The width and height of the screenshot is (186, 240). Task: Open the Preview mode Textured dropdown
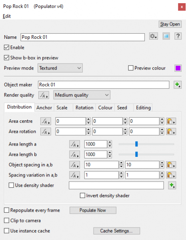[x=60, y=68]
